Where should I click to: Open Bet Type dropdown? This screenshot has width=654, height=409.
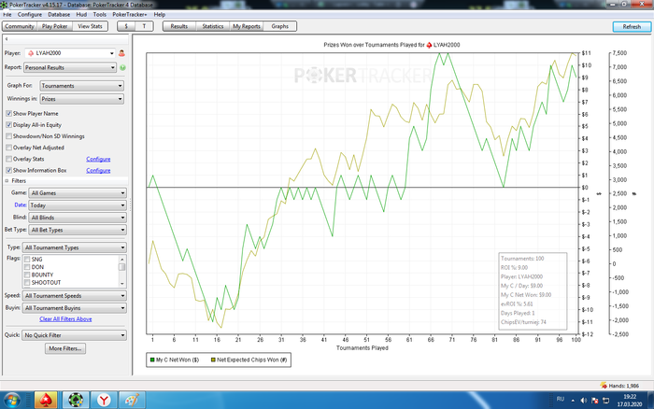78,230
